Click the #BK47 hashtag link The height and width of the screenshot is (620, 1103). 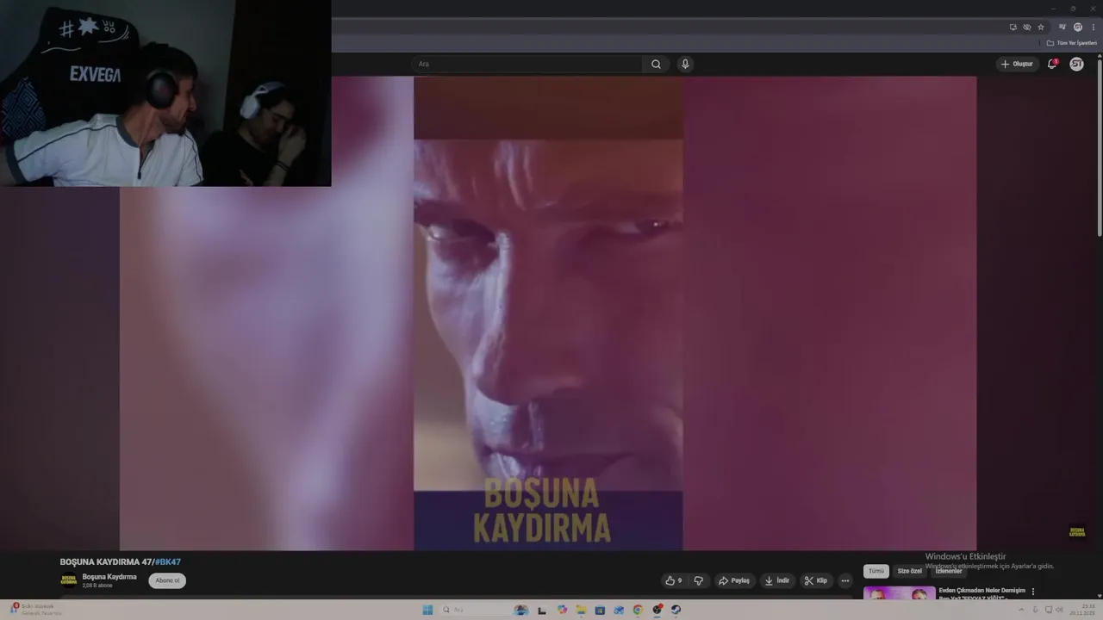pos(167,561)
